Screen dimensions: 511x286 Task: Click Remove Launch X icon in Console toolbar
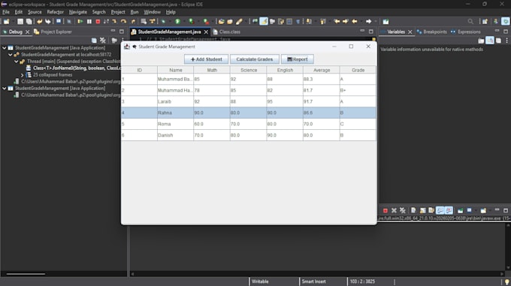tap(394, 210)
